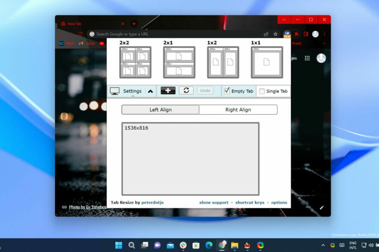Collapse the Settings panel chevron
Screen dimensions: 379x252
(x=150, y=91)
